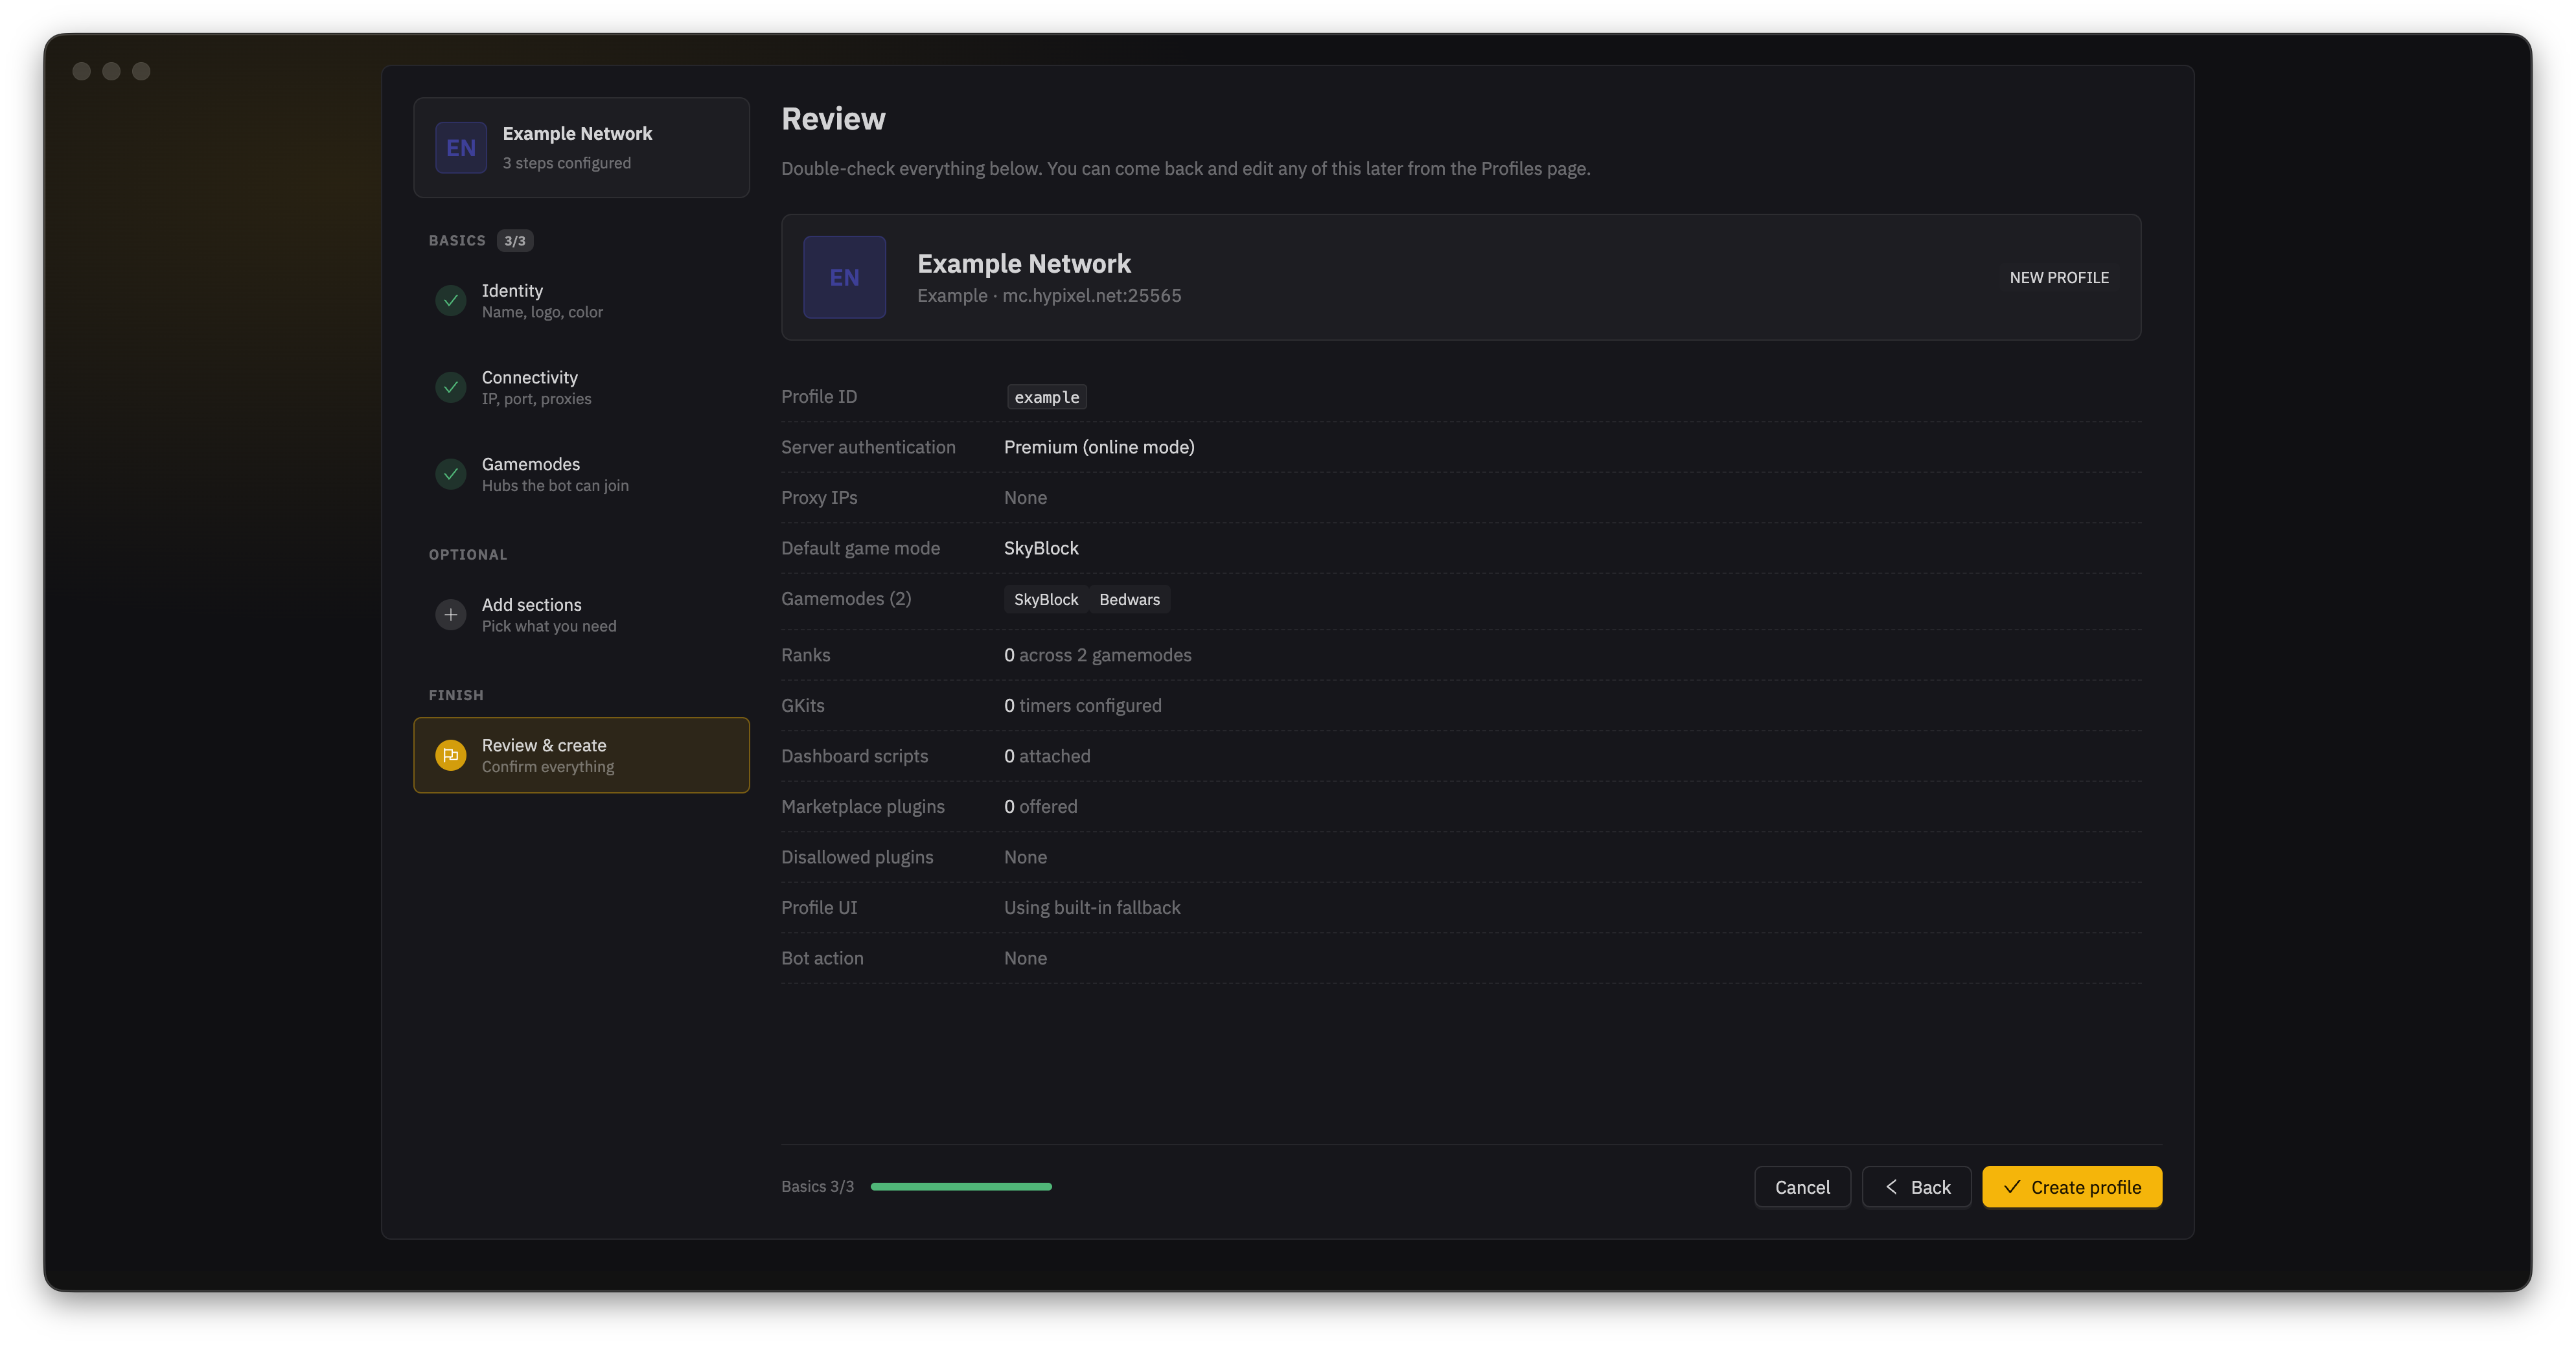
Task: Click the Example Network title in profile card
Action: point(1024,264)
